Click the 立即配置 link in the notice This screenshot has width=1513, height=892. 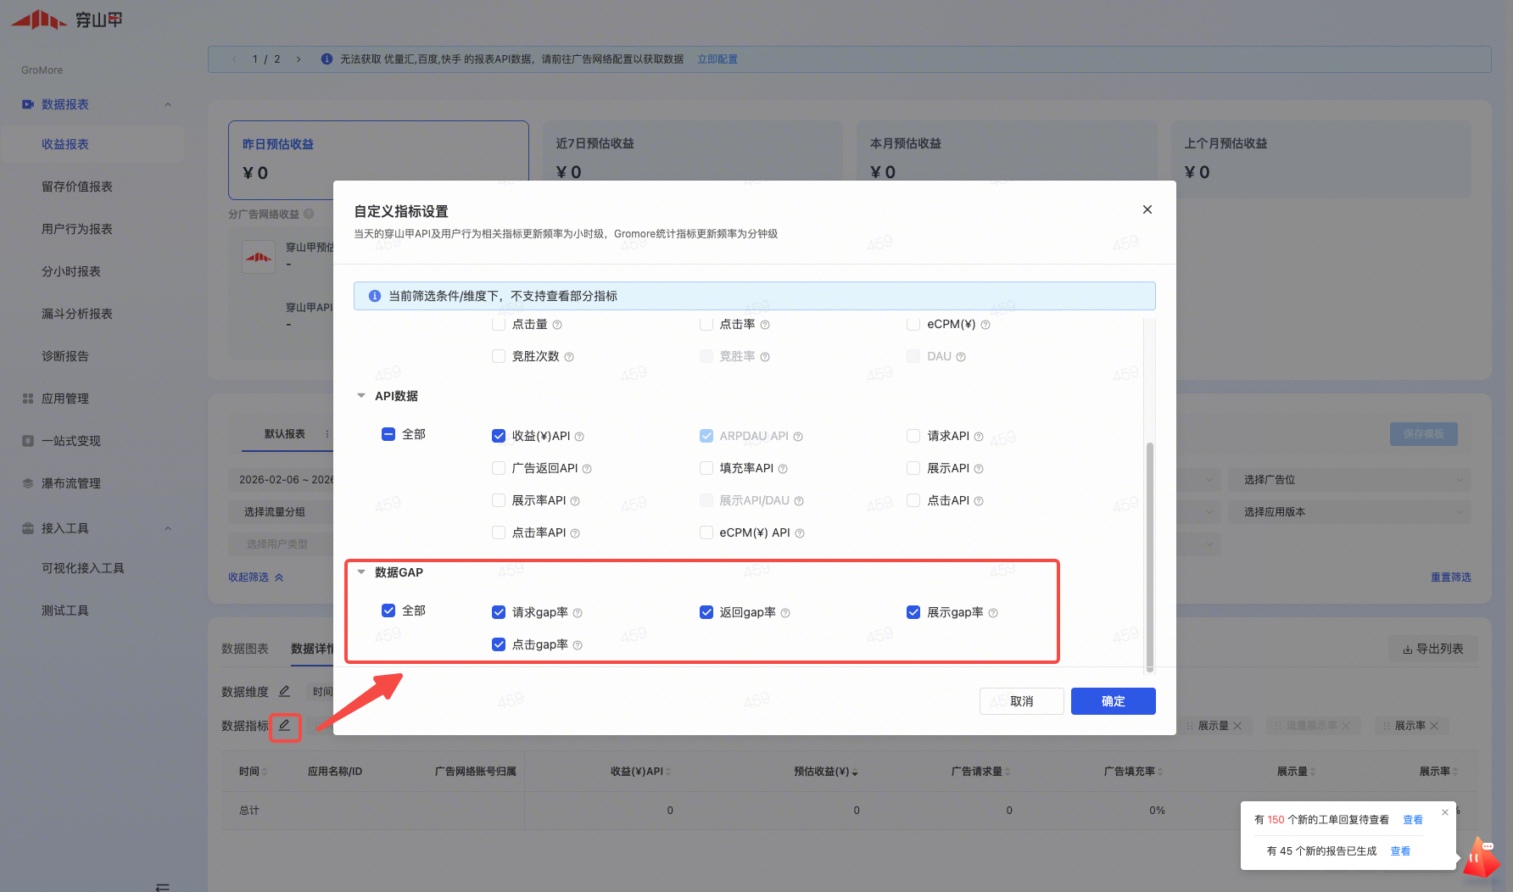tap(717, 59)
